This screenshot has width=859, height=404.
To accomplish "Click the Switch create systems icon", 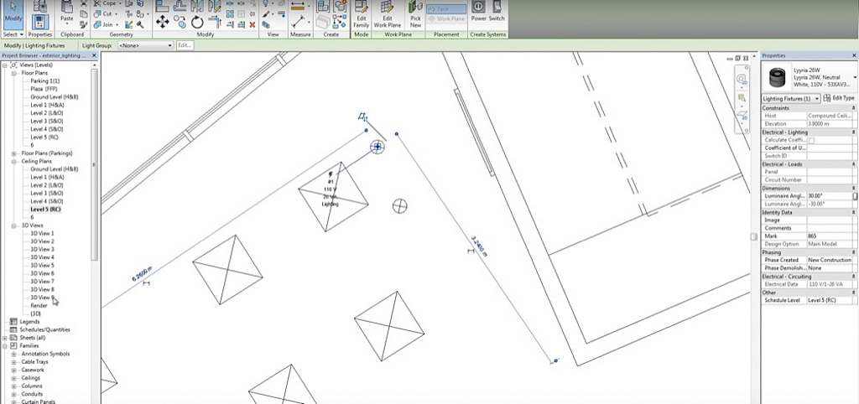I will (x=497, y=11).
